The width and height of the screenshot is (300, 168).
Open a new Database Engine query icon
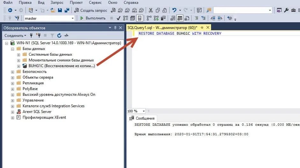[113, 10]
